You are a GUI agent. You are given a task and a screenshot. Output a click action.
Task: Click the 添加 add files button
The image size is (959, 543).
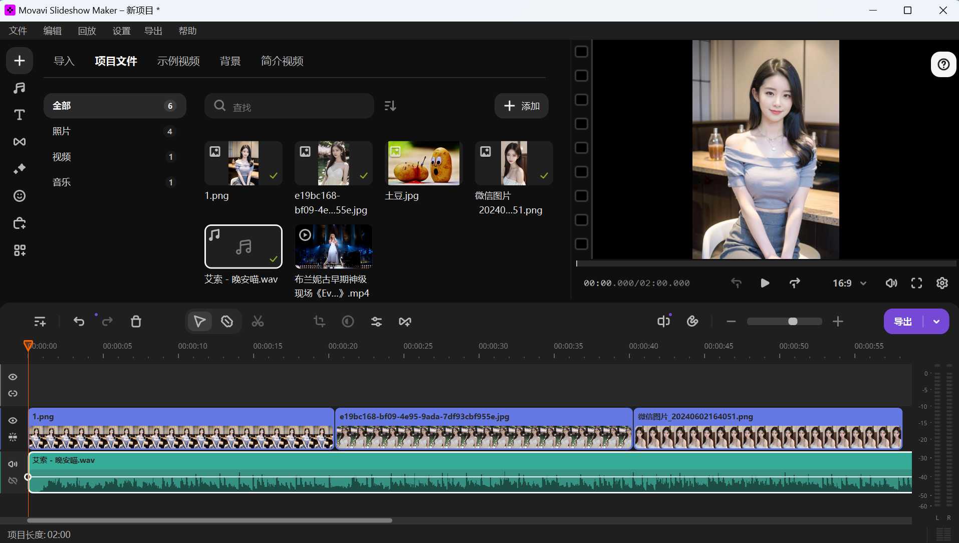522,106
